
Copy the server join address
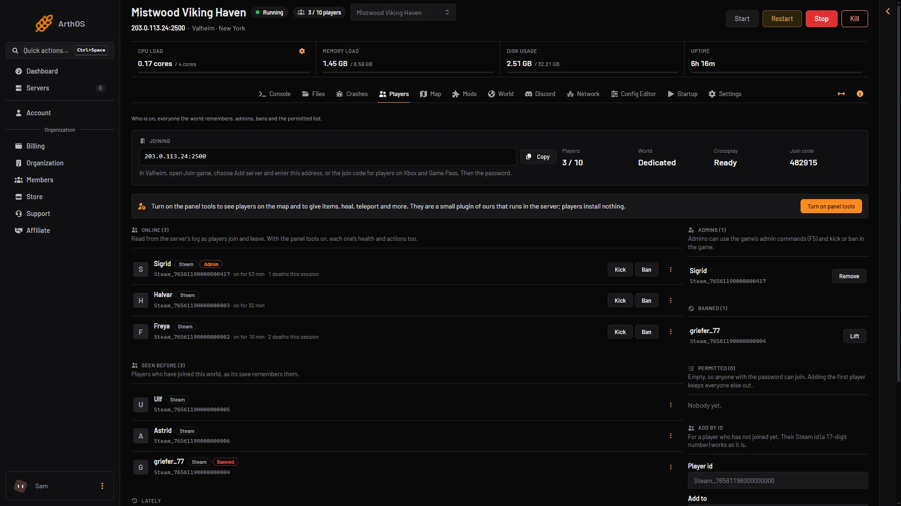538,157
